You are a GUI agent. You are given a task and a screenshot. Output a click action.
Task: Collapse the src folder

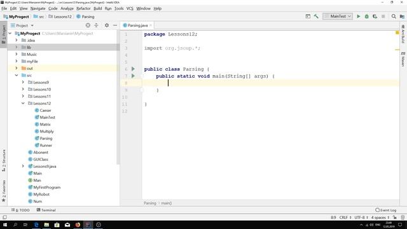(x=17, y=75)
